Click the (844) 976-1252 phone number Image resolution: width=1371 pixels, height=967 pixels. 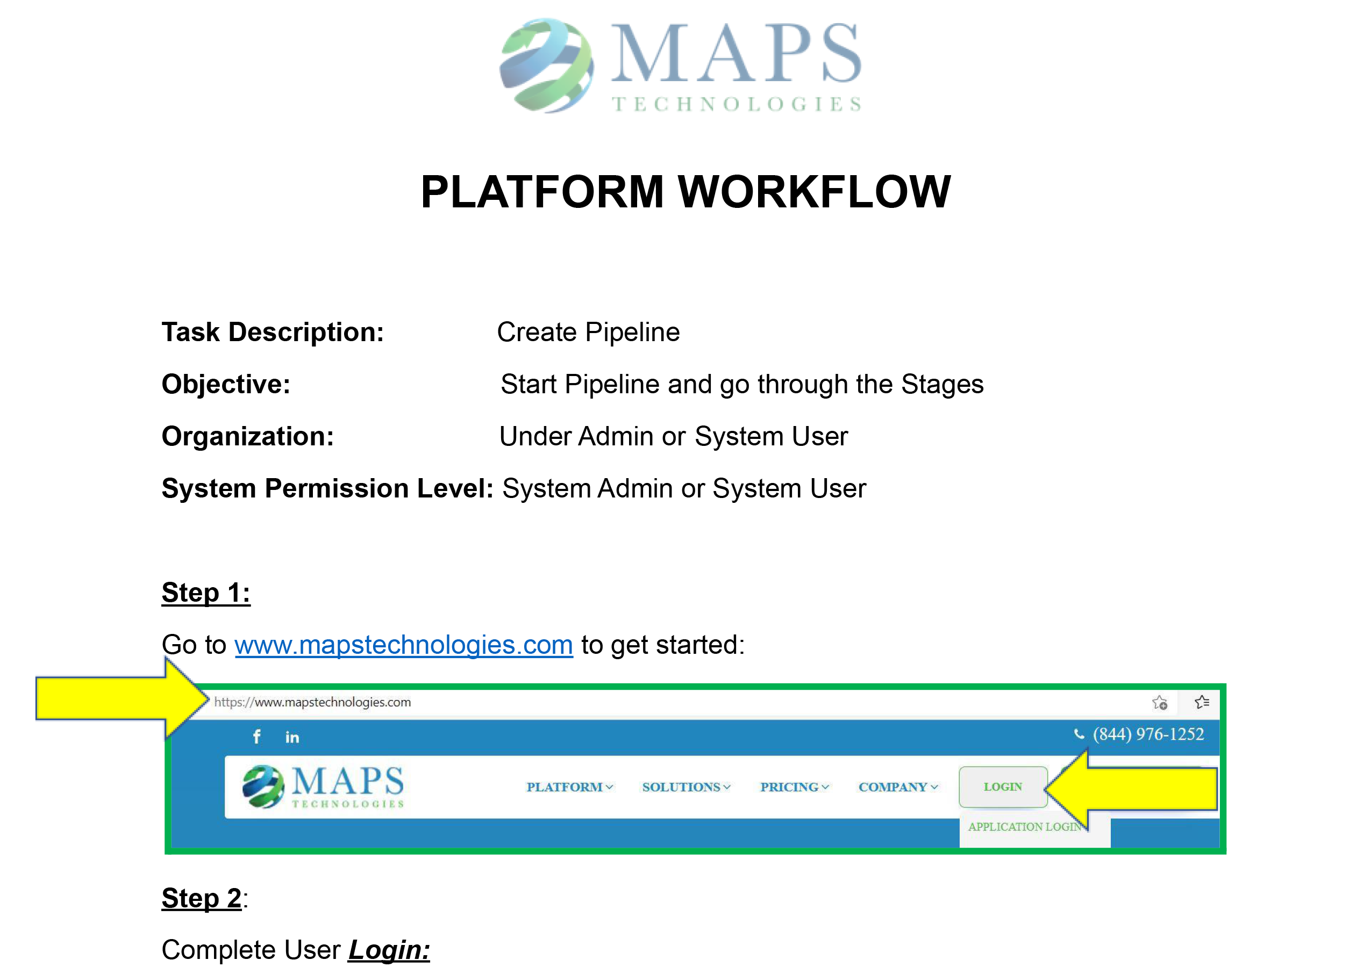(x=1148, y=734)
